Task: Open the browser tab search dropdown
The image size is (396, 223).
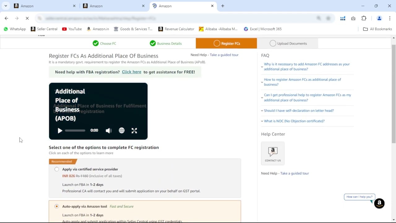Action: pyautogui.click(x=6, y=6)
